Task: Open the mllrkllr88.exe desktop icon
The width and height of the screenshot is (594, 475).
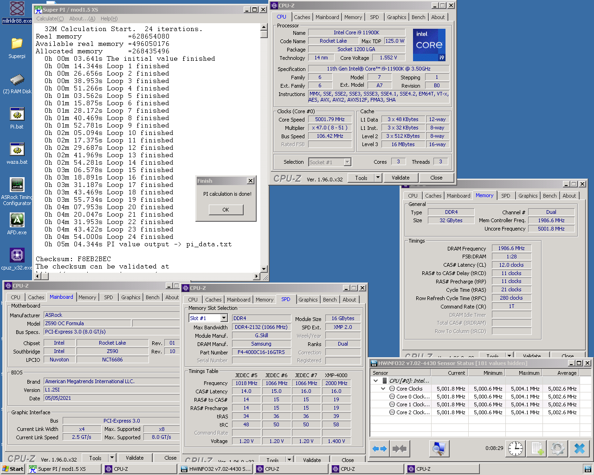Action: click(17, 13)
